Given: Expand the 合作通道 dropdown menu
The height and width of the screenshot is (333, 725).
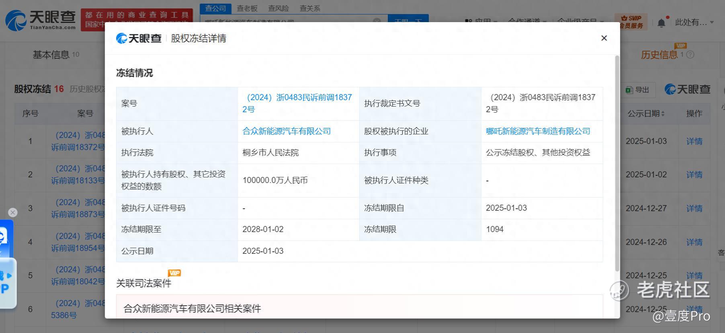Looking at the screenshot, I should [527, 21].
